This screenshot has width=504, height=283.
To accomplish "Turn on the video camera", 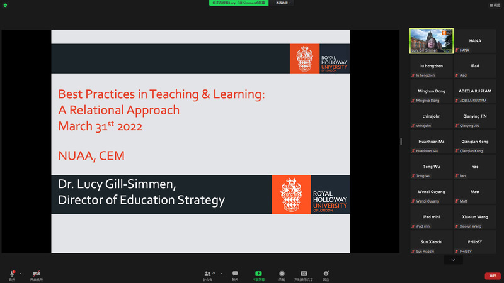I will pos(37,274).
